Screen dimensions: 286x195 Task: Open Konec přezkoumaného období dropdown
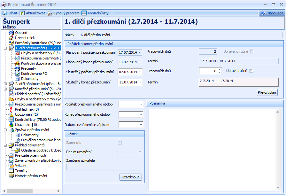point(141,114)
